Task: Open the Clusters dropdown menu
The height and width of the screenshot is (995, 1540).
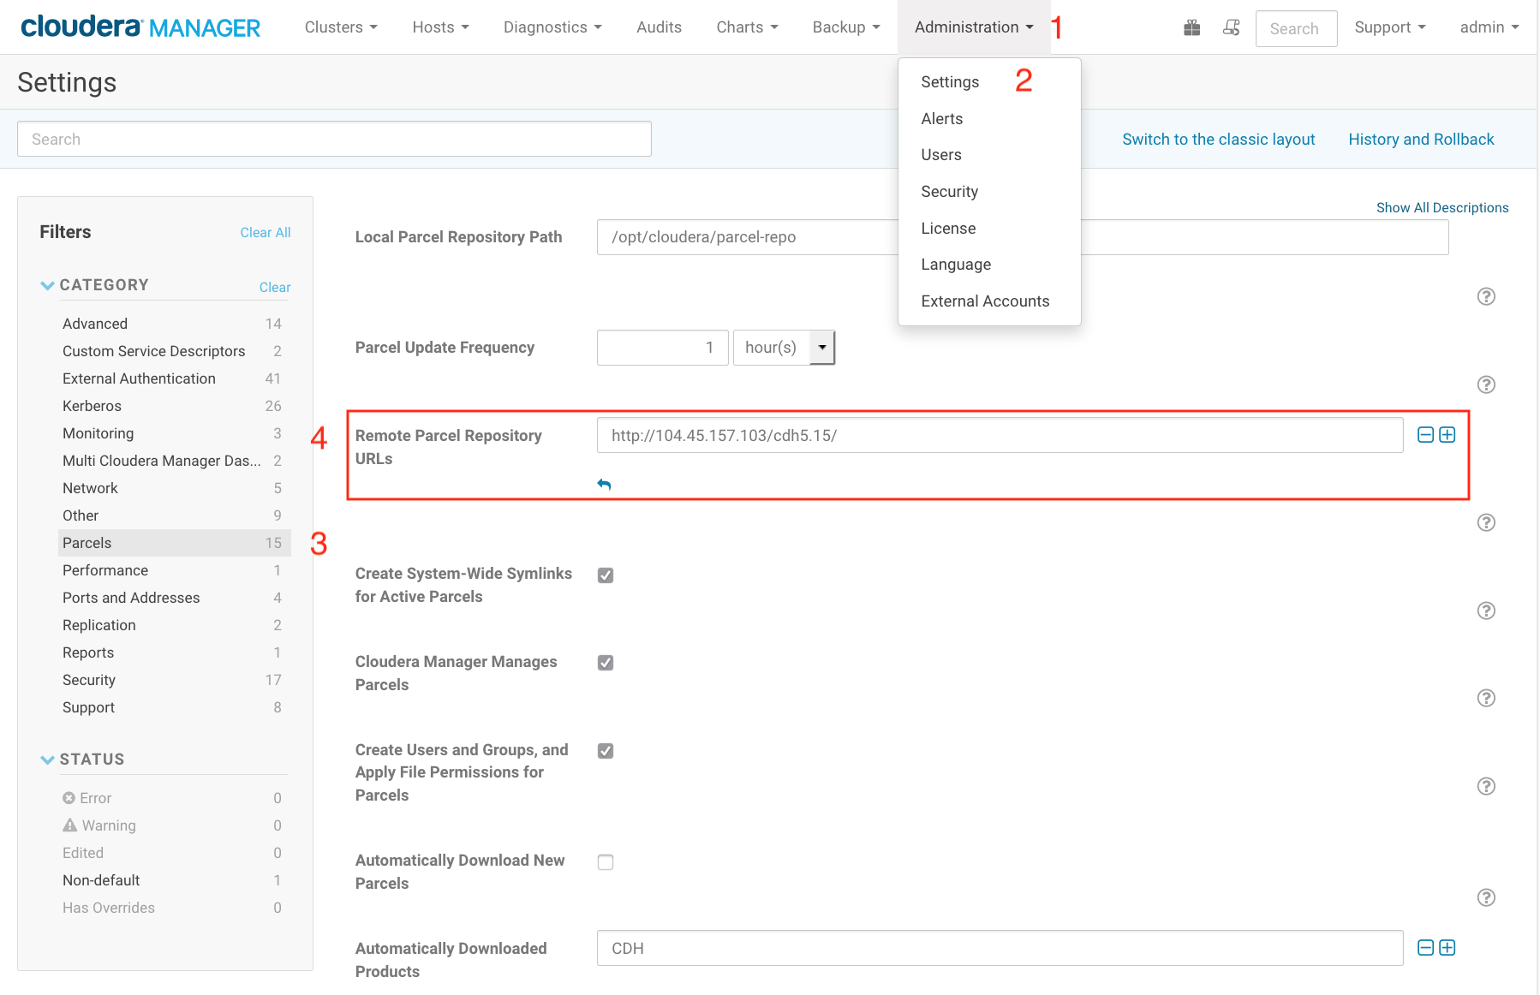Action: tap(341, 27)
